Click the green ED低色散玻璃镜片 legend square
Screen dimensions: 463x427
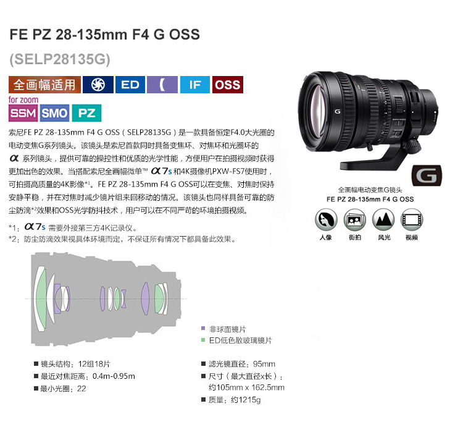(x=203, y=340)
